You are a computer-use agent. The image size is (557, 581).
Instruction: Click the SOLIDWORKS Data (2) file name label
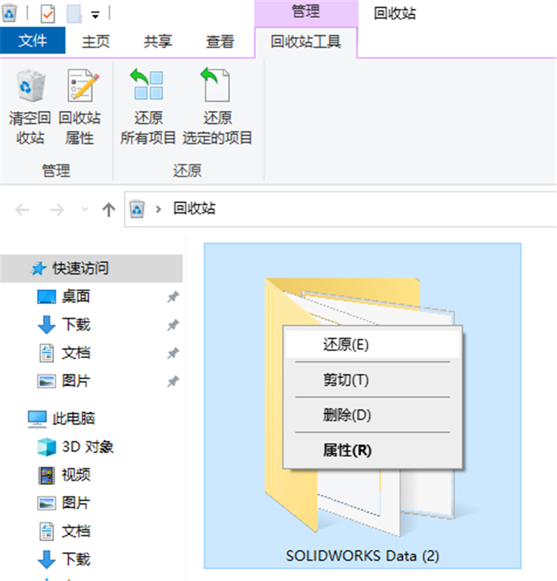click(x=362, y=556)
